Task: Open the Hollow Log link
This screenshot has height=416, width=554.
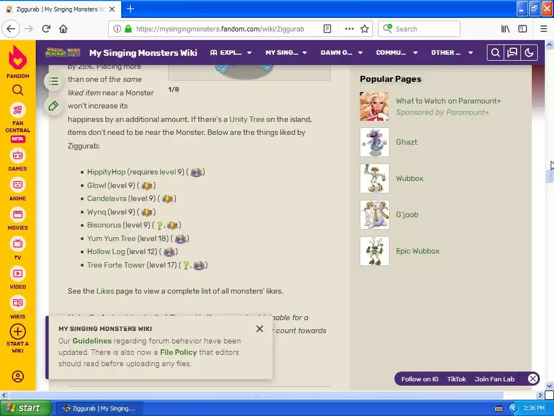Action: click(106, 251)
